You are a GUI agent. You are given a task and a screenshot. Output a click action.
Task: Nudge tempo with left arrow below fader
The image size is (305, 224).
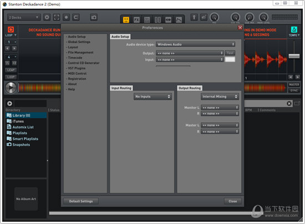click(x=291, y=77)
